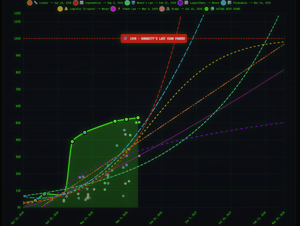
Task: Toggle the Exponential series legend label
Action: pos(104,3)
